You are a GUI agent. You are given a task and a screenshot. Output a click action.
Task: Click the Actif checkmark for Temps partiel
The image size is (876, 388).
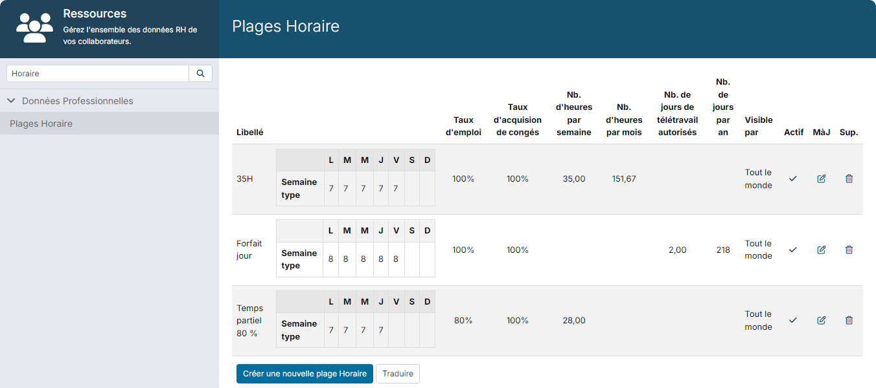pyautogui.click(x=793, y=320)
